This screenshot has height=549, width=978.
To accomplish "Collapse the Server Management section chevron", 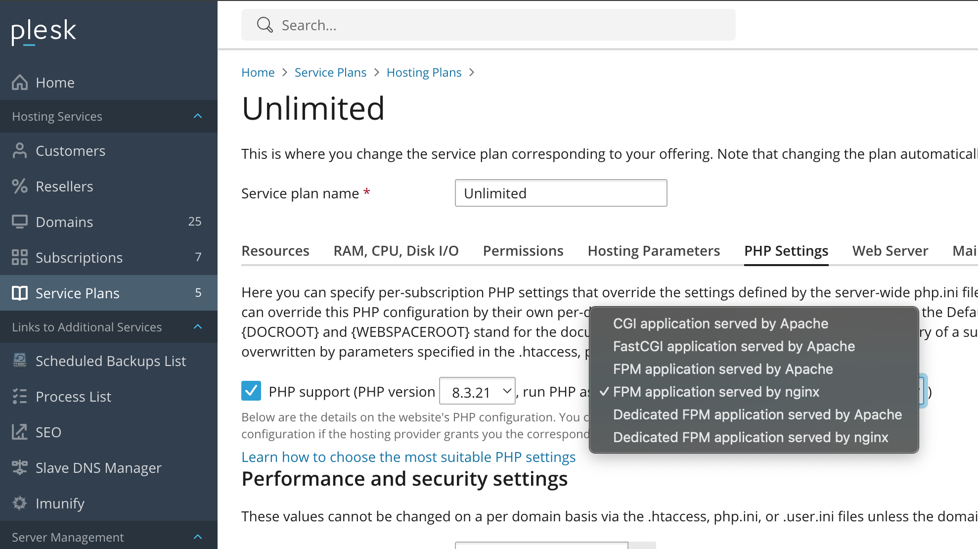I will click(198, 537).
